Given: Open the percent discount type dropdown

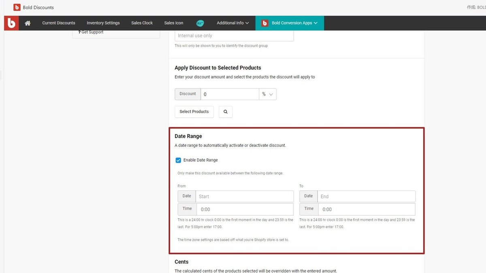Looking at the screenshot, I should (x=268, y=94).
